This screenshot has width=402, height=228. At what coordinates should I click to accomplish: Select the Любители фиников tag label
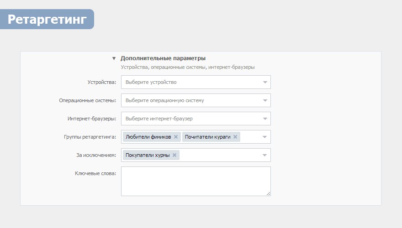(x=148, y=137)
